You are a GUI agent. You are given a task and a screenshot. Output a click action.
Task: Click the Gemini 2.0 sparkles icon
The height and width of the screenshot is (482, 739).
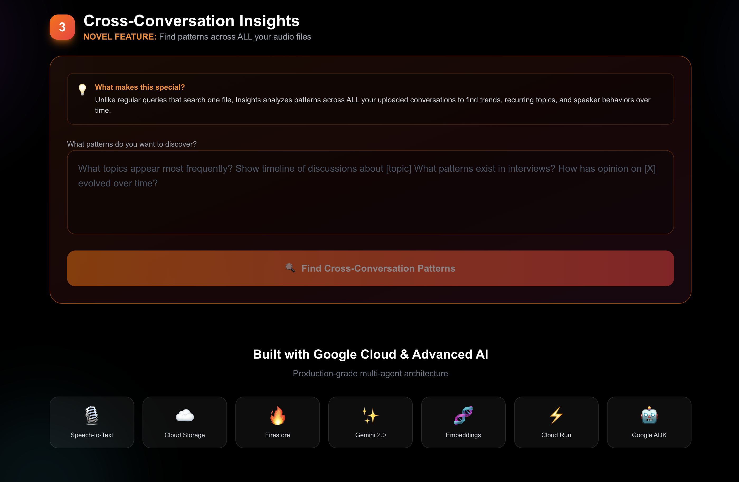370,415
